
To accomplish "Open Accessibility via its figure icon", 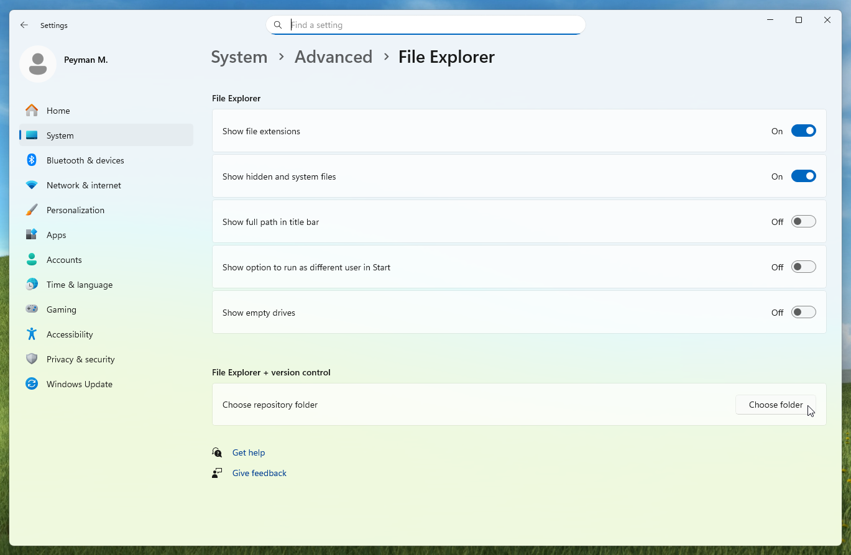I will [32, 334].
